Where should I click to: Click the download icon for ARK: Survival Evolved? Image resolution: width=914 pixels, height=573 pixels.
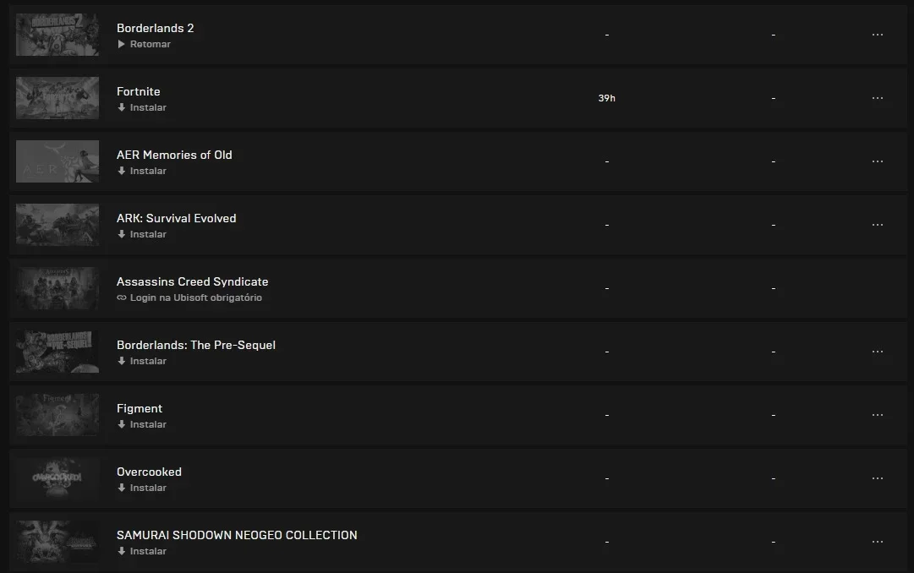coord(121,234)
